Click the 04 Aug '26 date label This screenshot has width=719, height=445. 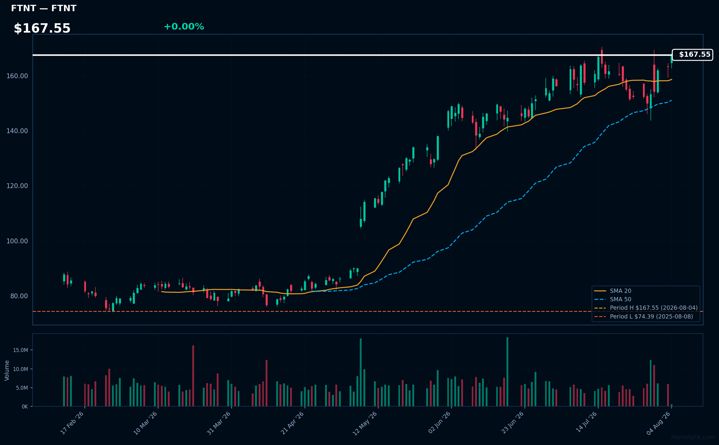659,423
